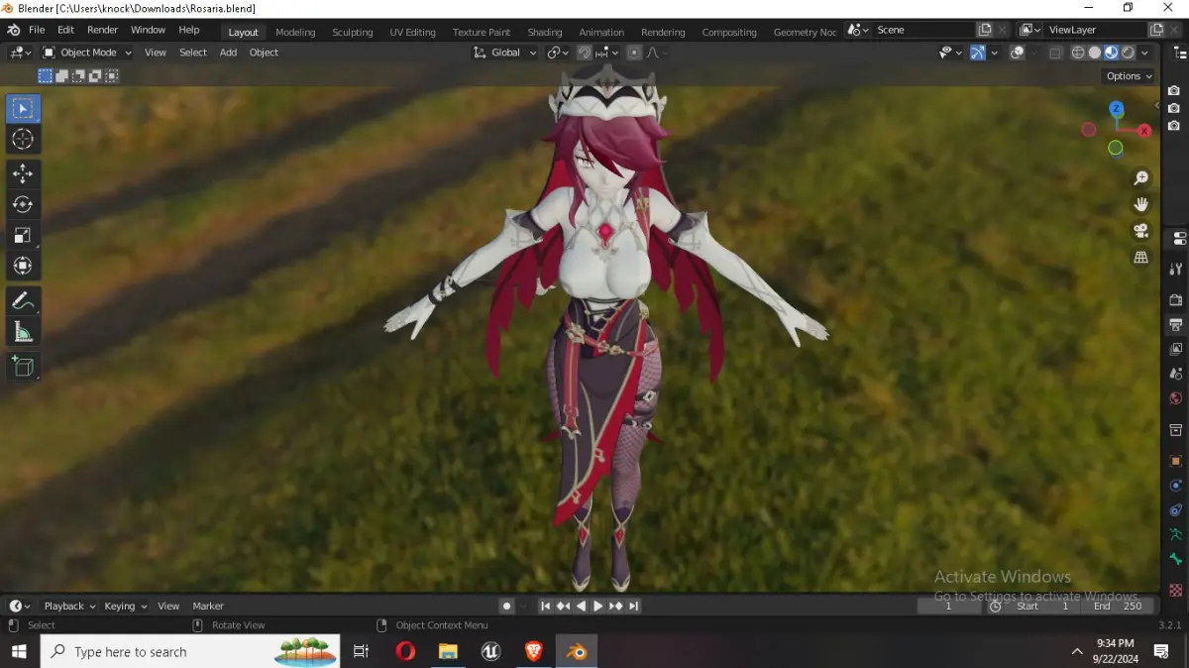Switch to the Sculpting workspace tab
Viewport: 1189px width, 668px height.
coord(353,32)
